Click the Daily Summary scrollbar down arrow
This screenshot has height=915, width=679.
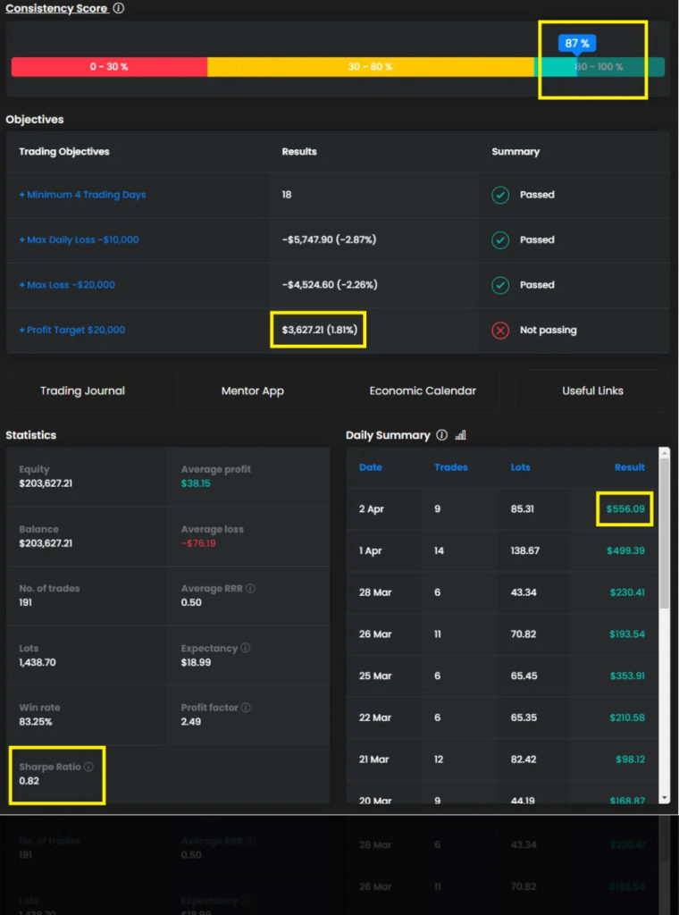[664, 796]
